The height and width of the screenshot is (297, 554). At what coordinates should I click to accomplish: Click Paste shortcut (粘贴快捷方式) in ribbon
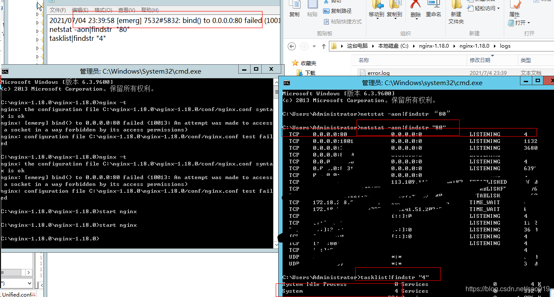(343, 21)
